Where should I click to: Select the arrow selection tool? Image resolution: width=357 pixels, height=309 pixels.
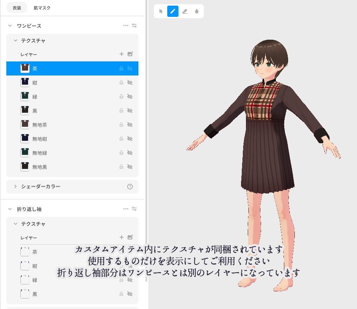click(161, 11)
